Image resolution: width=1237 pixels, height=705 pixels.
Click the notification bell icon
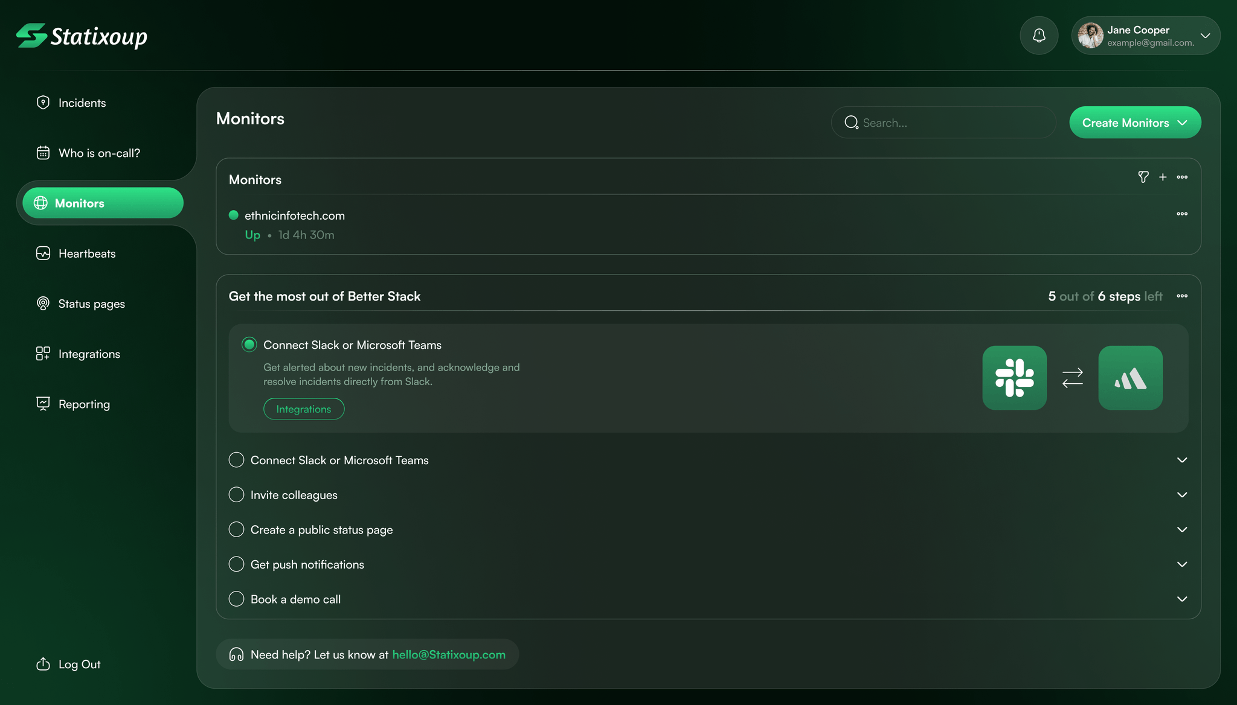(x=1039, y=36)
